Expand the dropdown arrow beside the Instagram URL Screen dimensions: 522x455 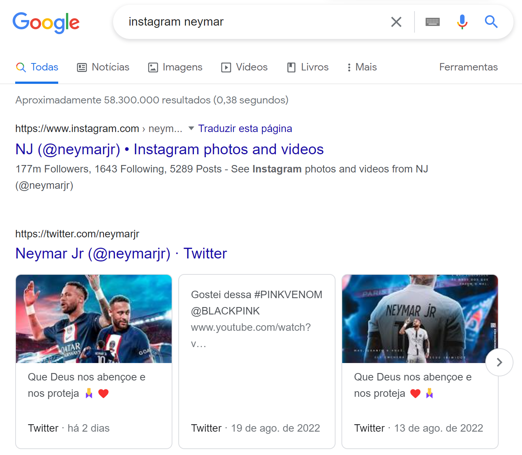tap(191, 128)
